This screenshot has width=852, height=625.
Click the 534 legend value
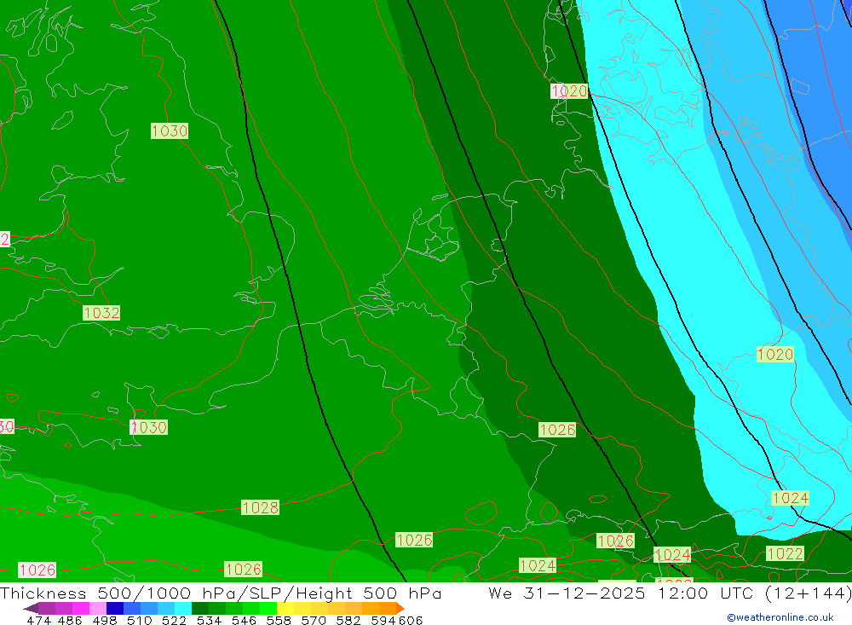(x=209, y=621)
